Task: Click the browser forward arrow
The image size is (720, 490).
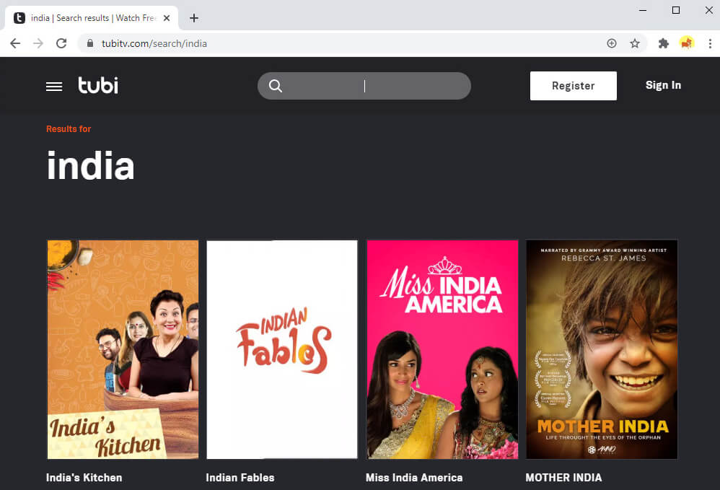Action: tap(38, 43)
